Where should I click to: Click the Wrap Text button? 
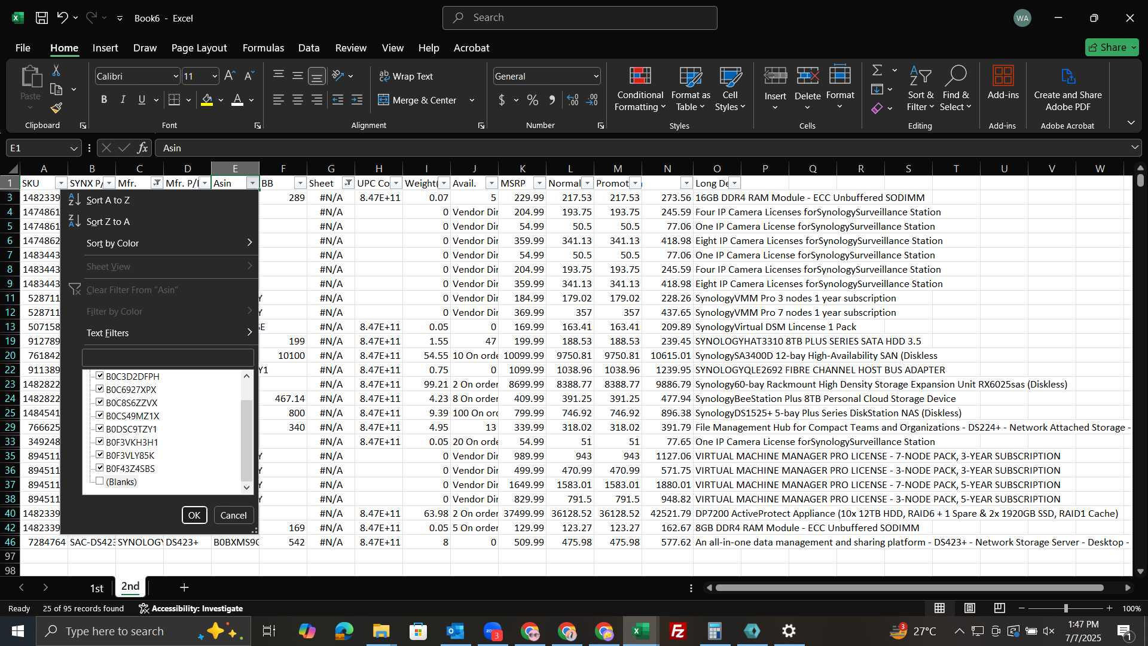click(x=406, y=76)
